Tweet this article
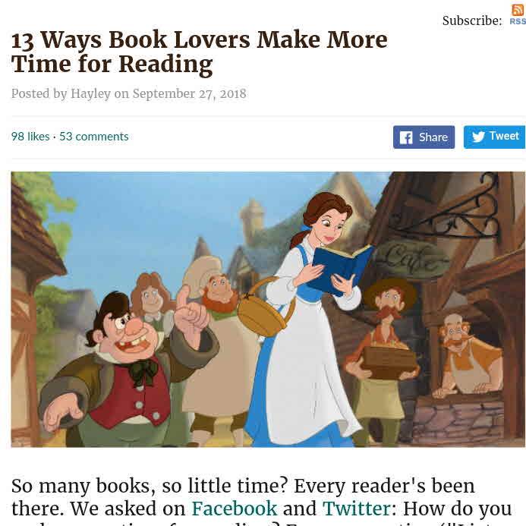 coord(494,137)
